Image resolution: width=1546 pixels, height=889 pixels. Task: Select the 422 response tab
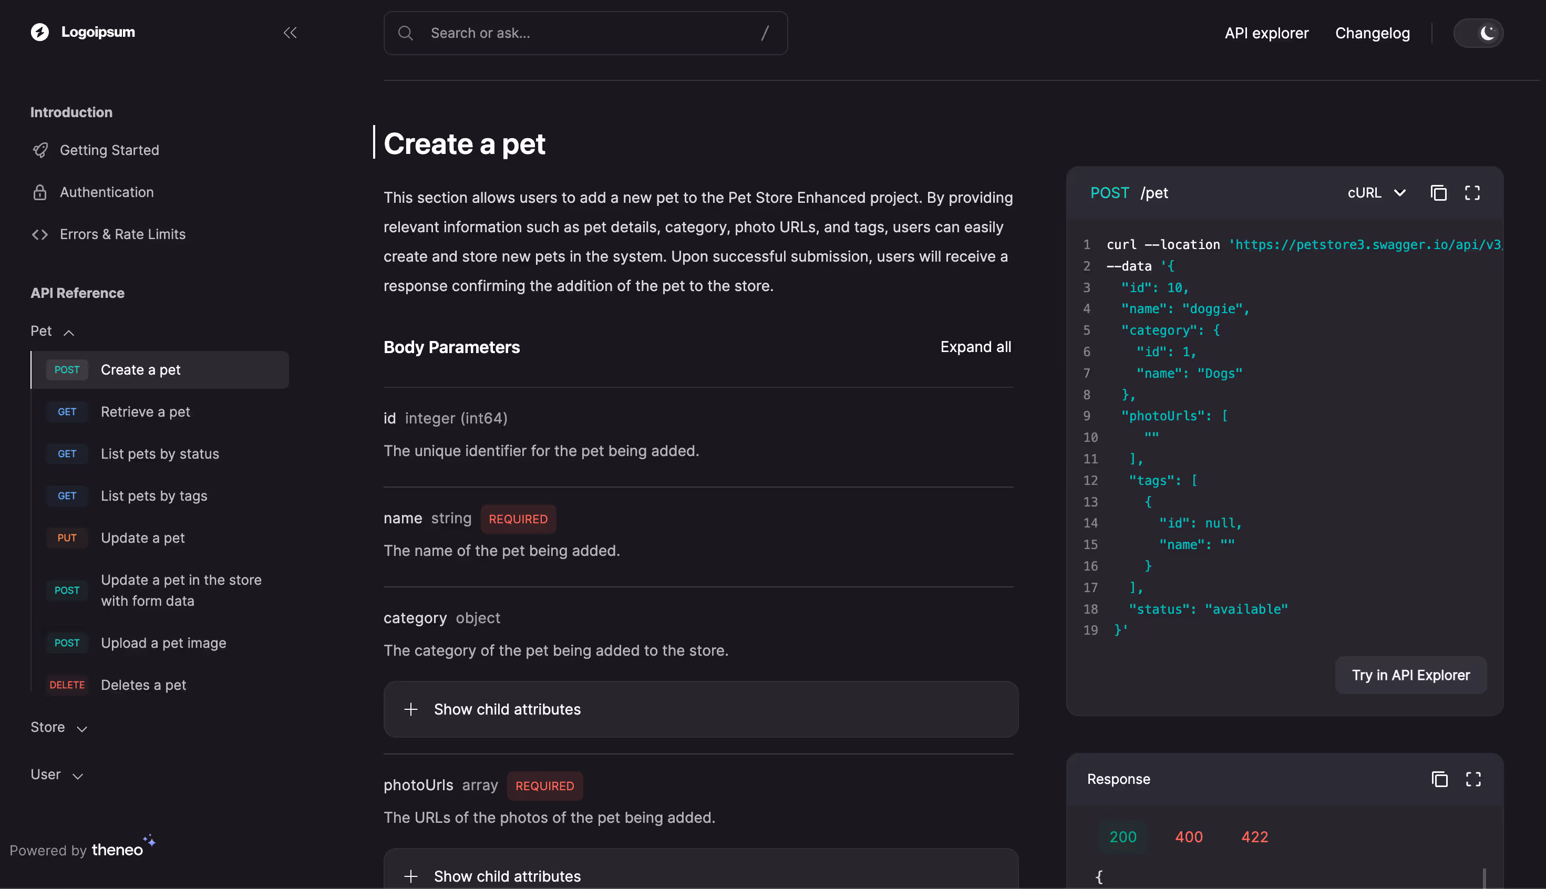[x=1254, y=836]
